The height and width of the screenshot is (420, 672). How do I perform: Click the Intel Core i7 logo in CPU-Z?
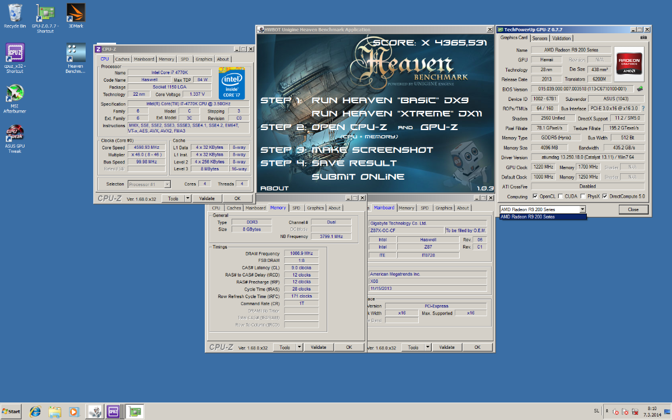[x=232, y=83]
